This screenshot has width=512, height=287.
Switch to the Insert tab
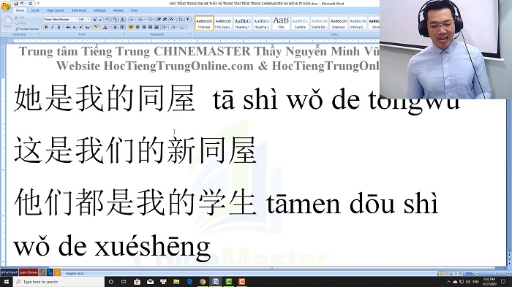click(35, 10)
